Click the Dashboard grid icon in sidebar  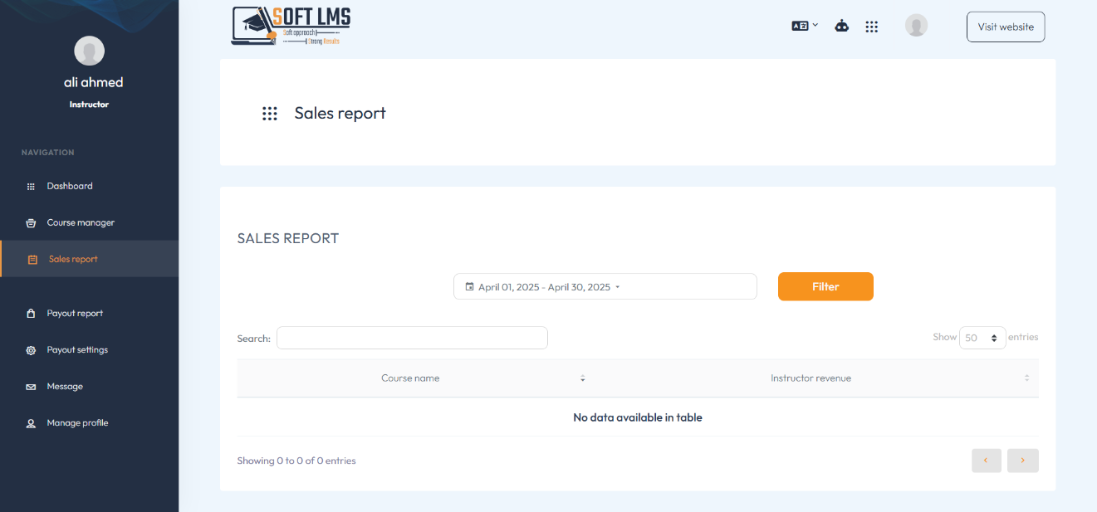[x=32, y=187]
